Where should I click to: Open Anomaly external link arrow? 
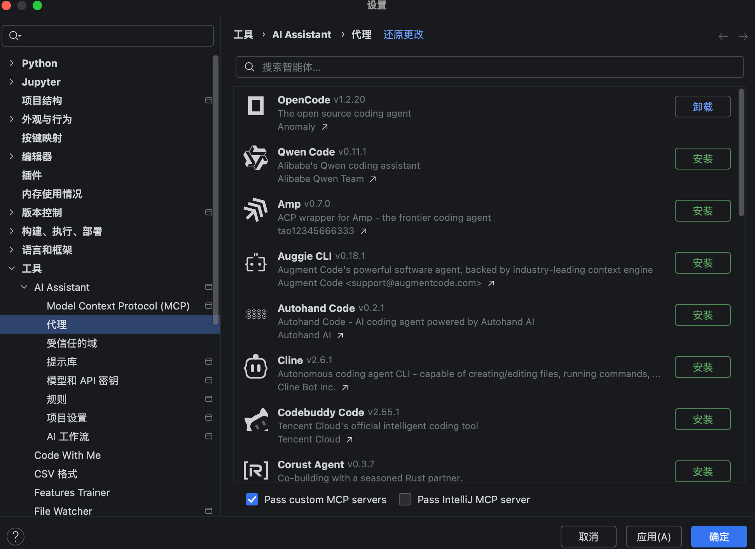(325, 127)
